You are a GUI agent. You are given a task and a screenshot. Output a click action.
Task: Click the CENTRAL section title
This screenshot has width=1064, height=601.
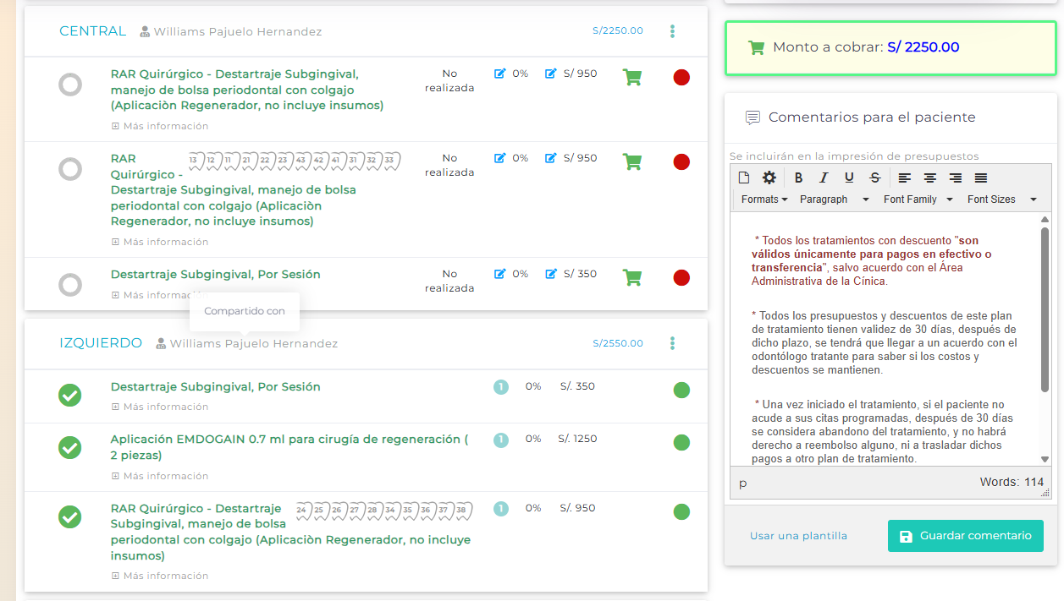tap(92, 31)
